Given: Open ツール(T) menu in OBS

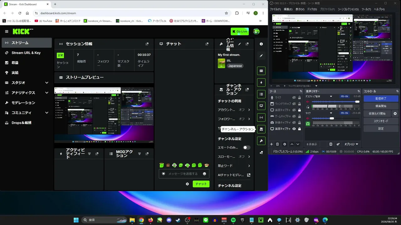Looking at the screenshot, I should click(x=366, y=9).
